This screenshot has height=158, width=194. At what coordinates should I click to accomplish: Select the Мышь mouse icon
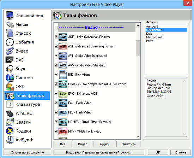(x=10, y=24)
